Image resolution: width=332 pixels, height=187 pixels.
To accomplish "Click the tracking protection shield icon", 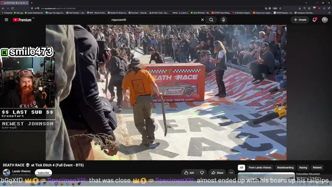I will (x=32, y=8).
